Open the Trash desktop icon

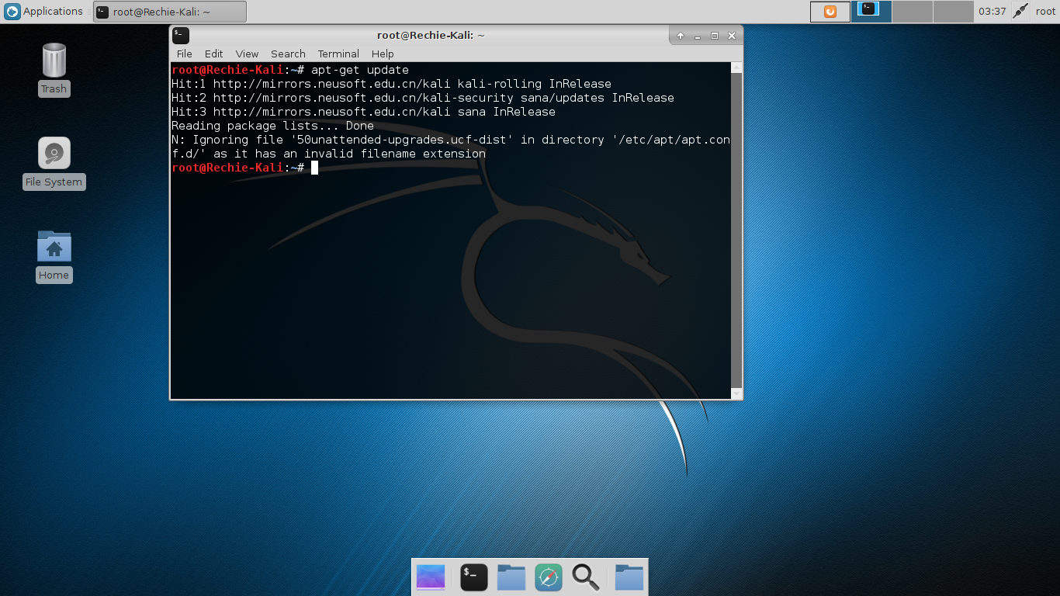click(x=54, y=69)
